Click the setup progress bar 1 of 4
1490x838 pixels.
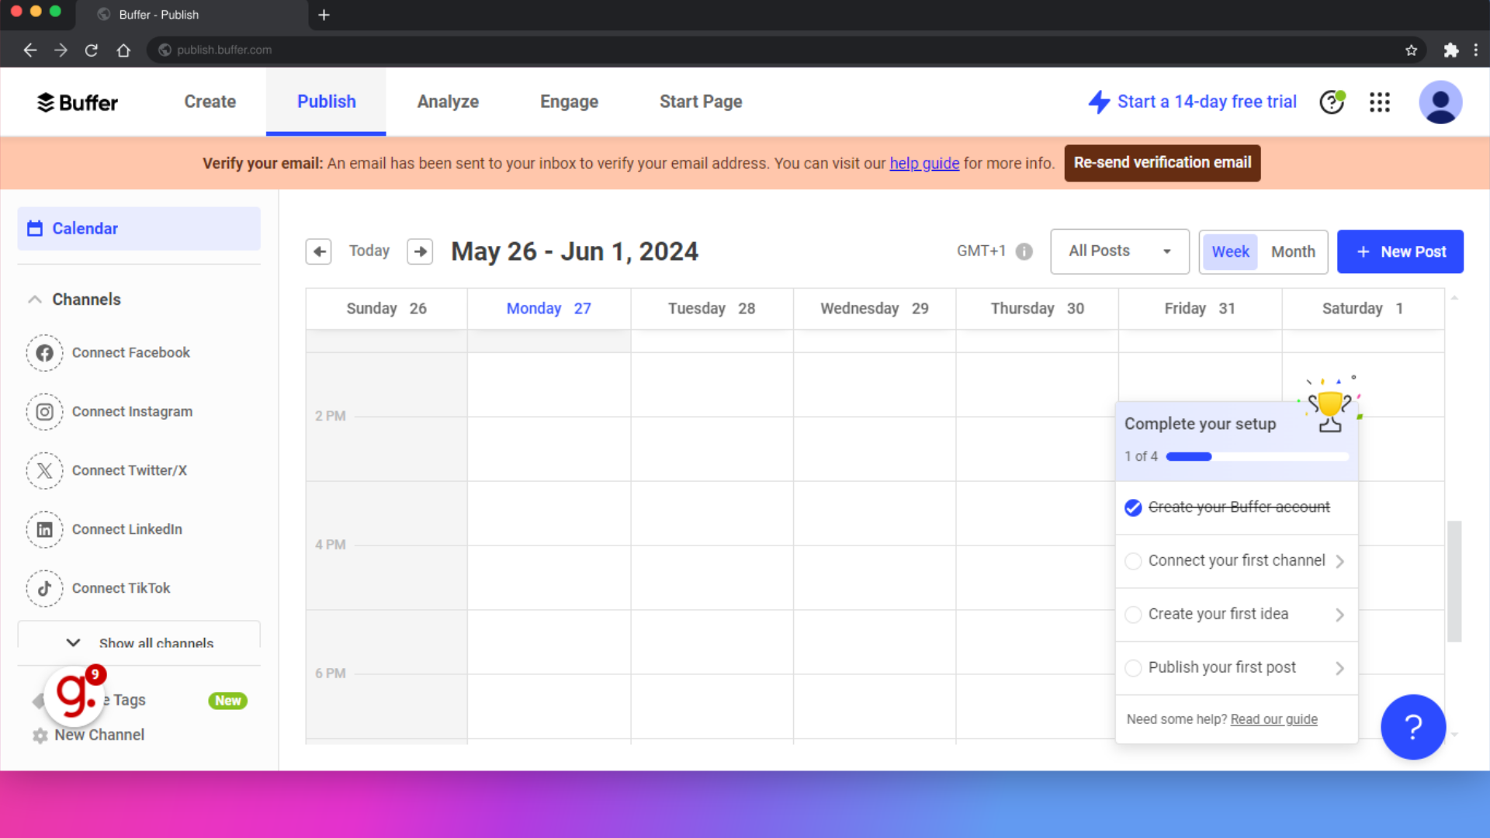coord(1257,457)
